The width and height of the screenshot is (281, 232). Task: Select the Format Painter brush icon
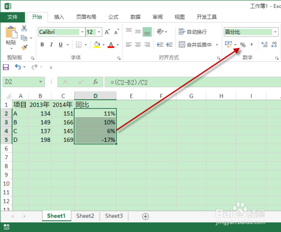click(24, 47)
